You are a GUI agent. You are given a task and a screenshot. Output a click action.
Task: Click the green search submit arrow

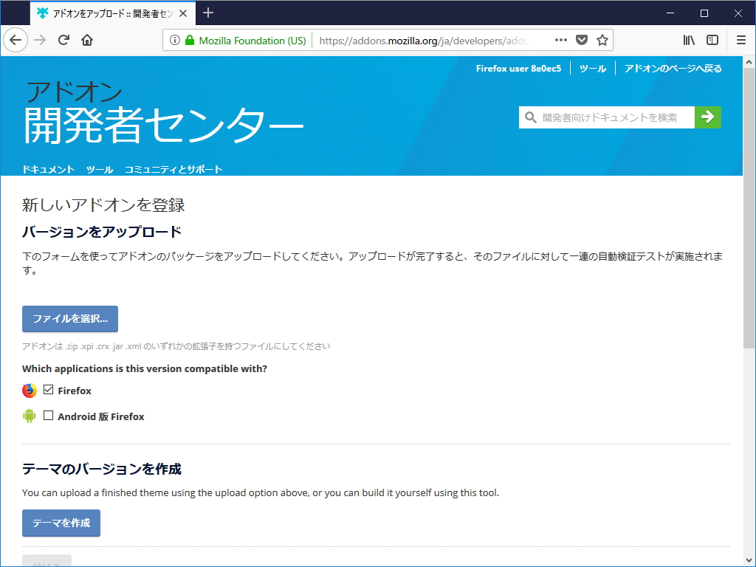coord(708,117)
